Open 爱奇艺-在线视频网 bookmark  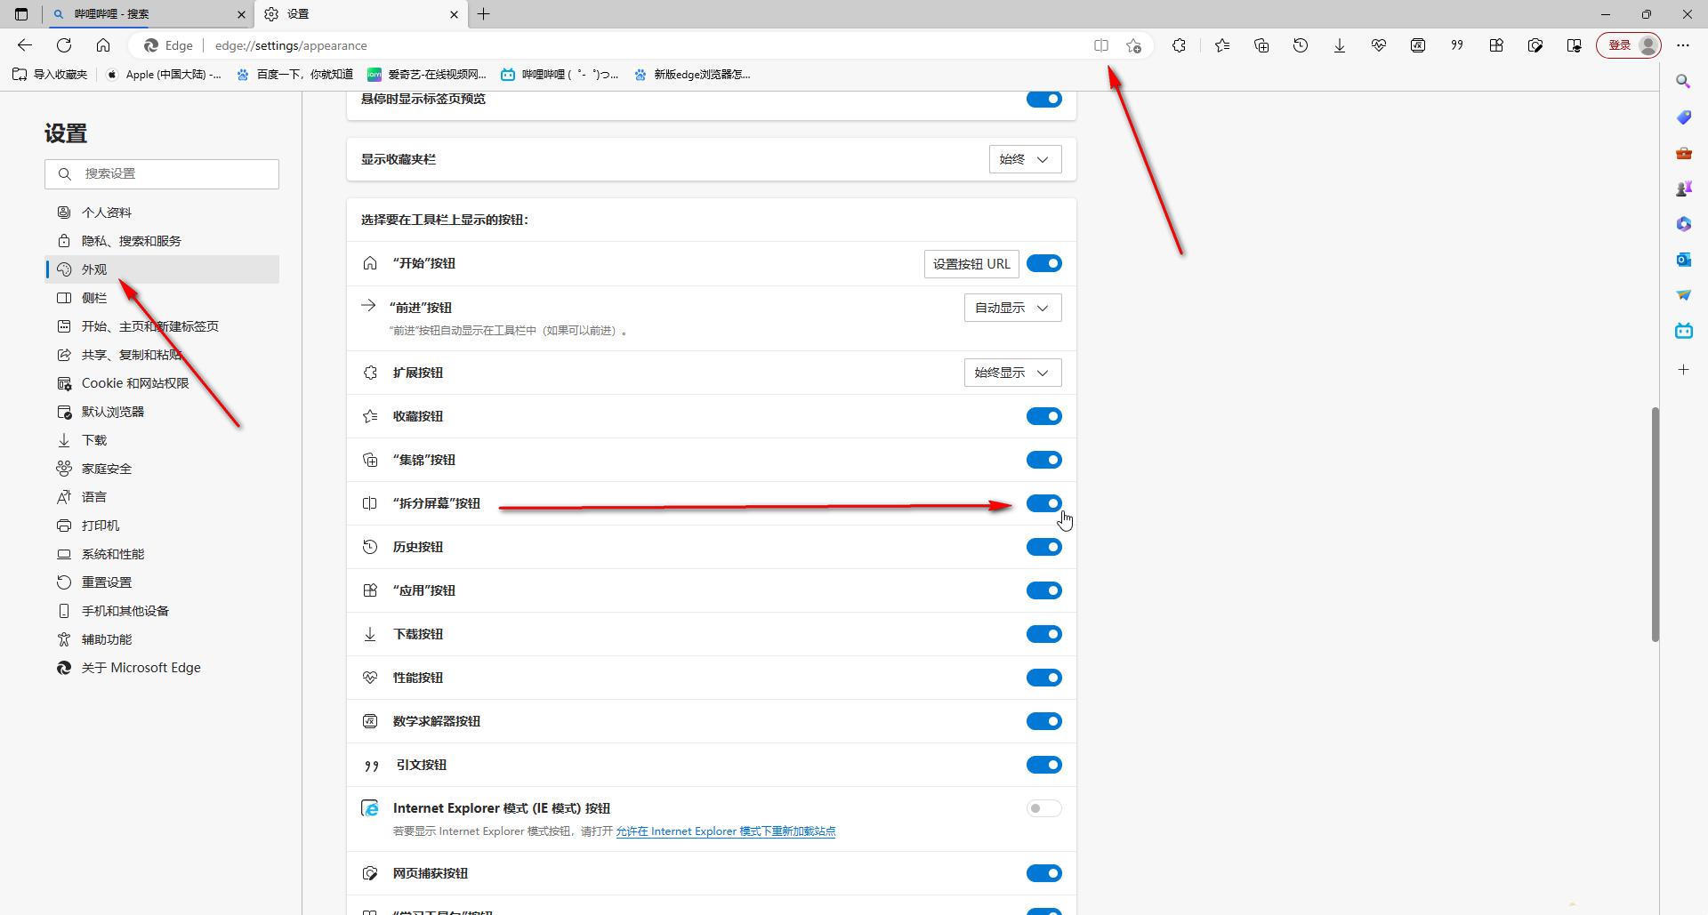(428, 75)
